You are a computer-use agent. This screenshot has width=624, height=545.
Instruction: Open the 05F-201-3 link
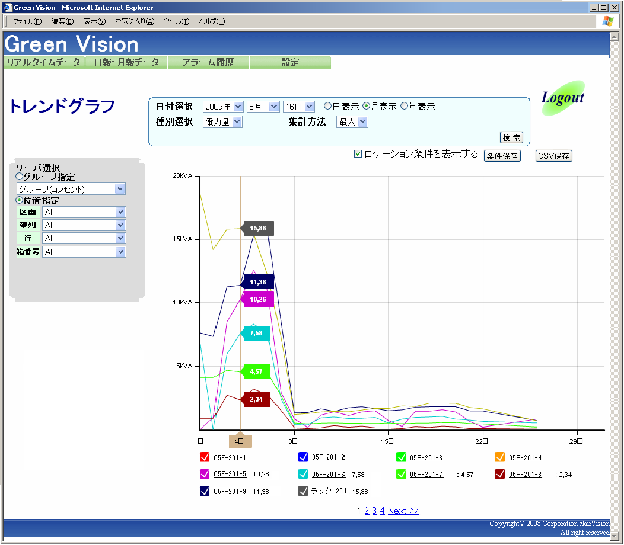click(426, 457)
